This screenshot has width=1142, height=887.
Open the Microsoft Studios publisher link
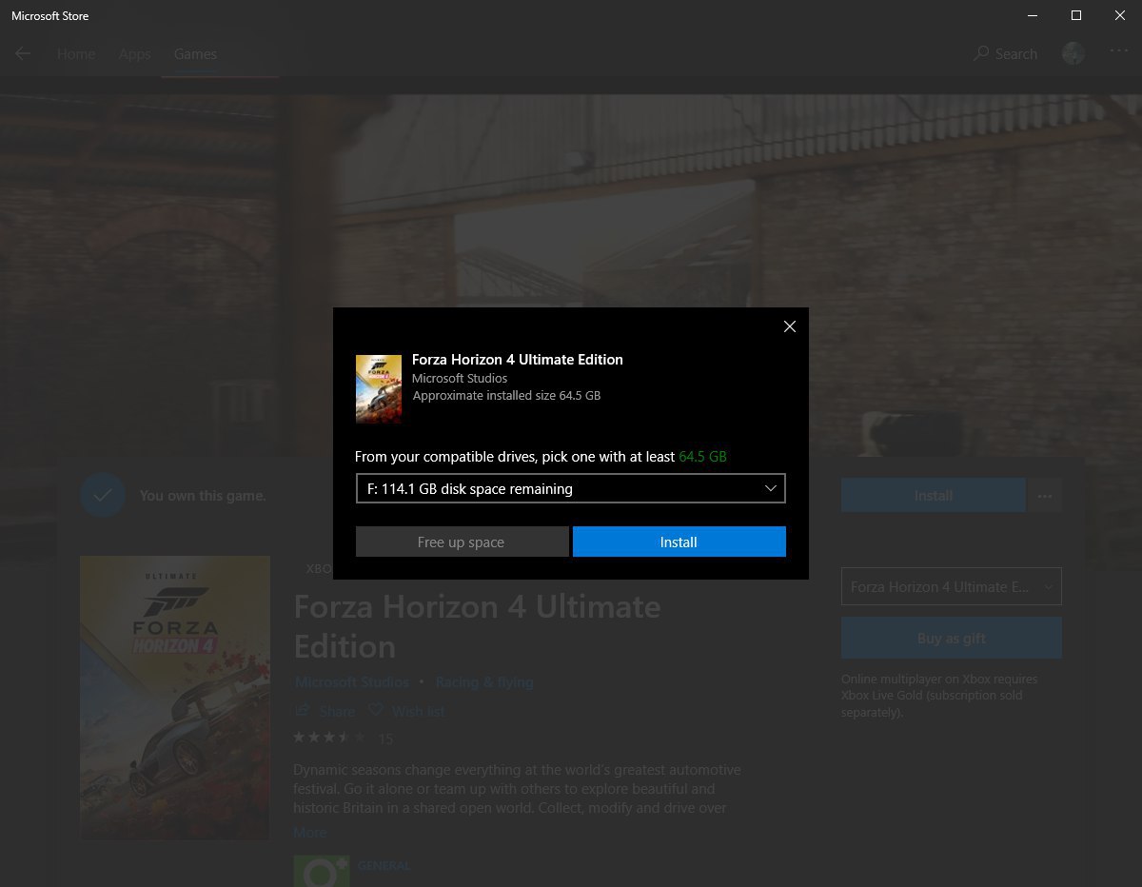click(352, 682)
